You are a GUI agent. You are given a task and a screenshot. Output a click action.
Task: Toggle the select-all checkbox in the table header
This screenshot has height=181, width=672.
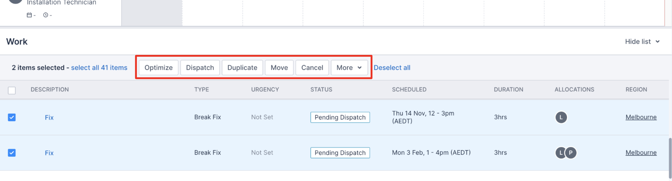click(12, 90)
